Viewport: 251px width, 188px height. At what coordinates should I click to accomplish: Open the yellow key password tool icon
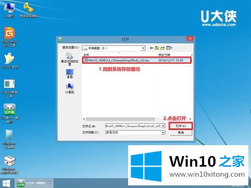pyautogui.click(x=29, y=10)
